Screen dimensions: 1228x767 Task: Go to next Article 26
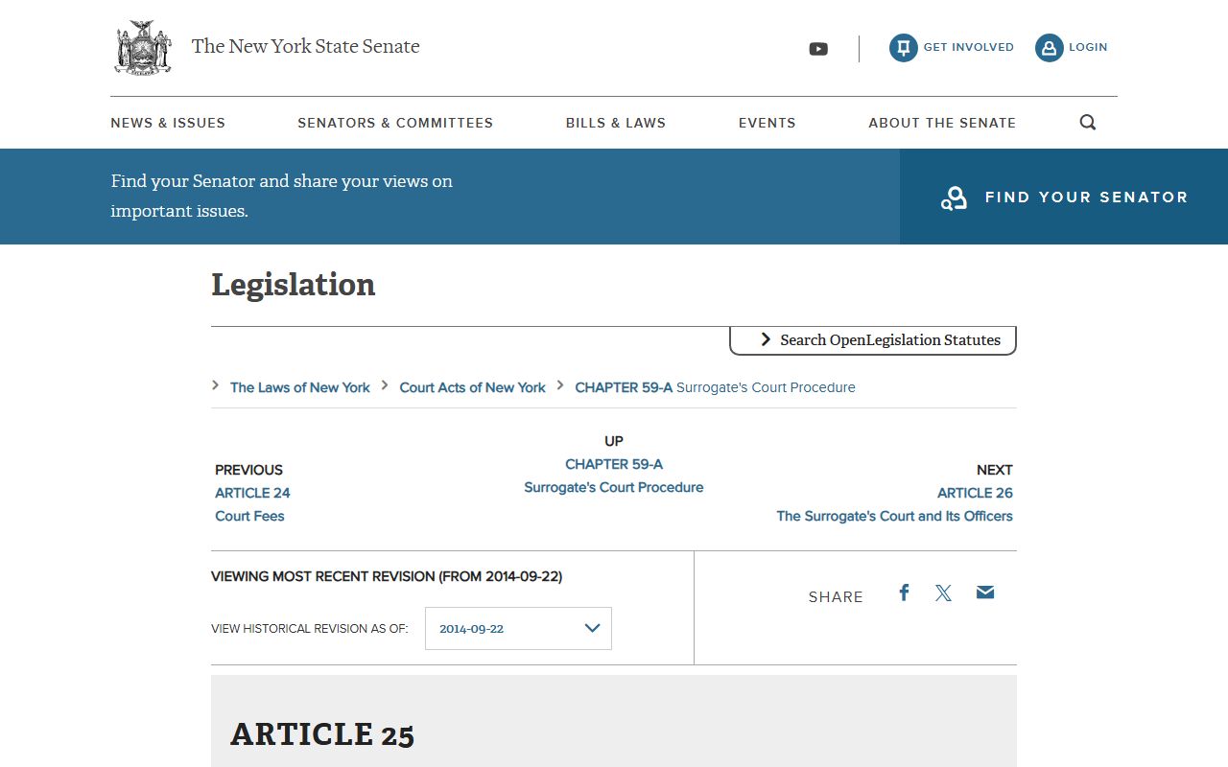coord(975,493)
